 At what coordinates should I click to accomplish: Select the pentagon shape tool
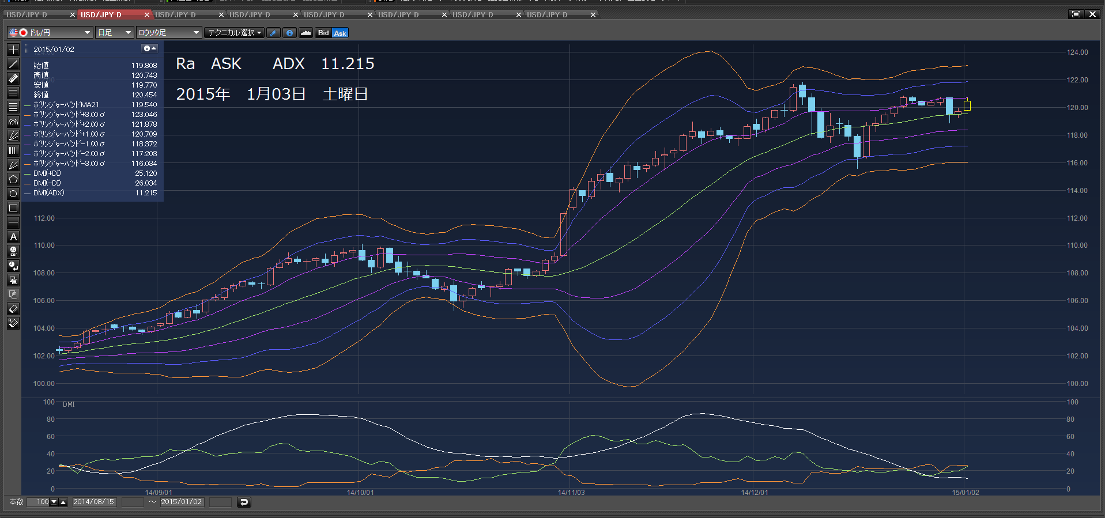pyautogui.click(x=13, y=179)
